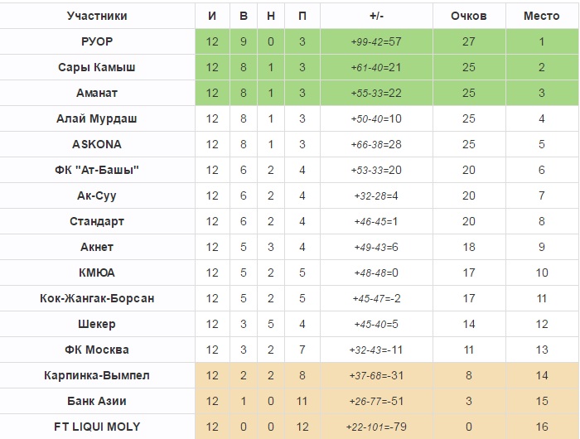Viewport: 580px width, 439px height.
Task: Select the Стандарт team name
Action: click(x=97, y=221)
